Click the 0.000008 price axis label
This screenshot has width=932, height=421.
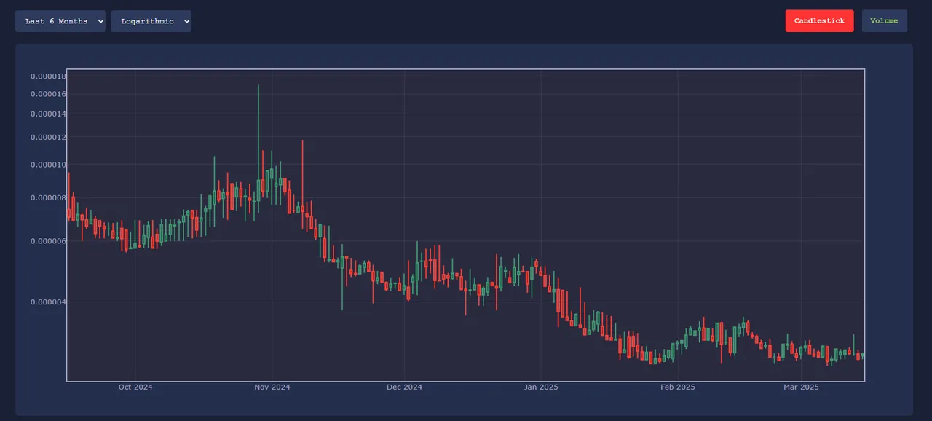pos(48,197)
